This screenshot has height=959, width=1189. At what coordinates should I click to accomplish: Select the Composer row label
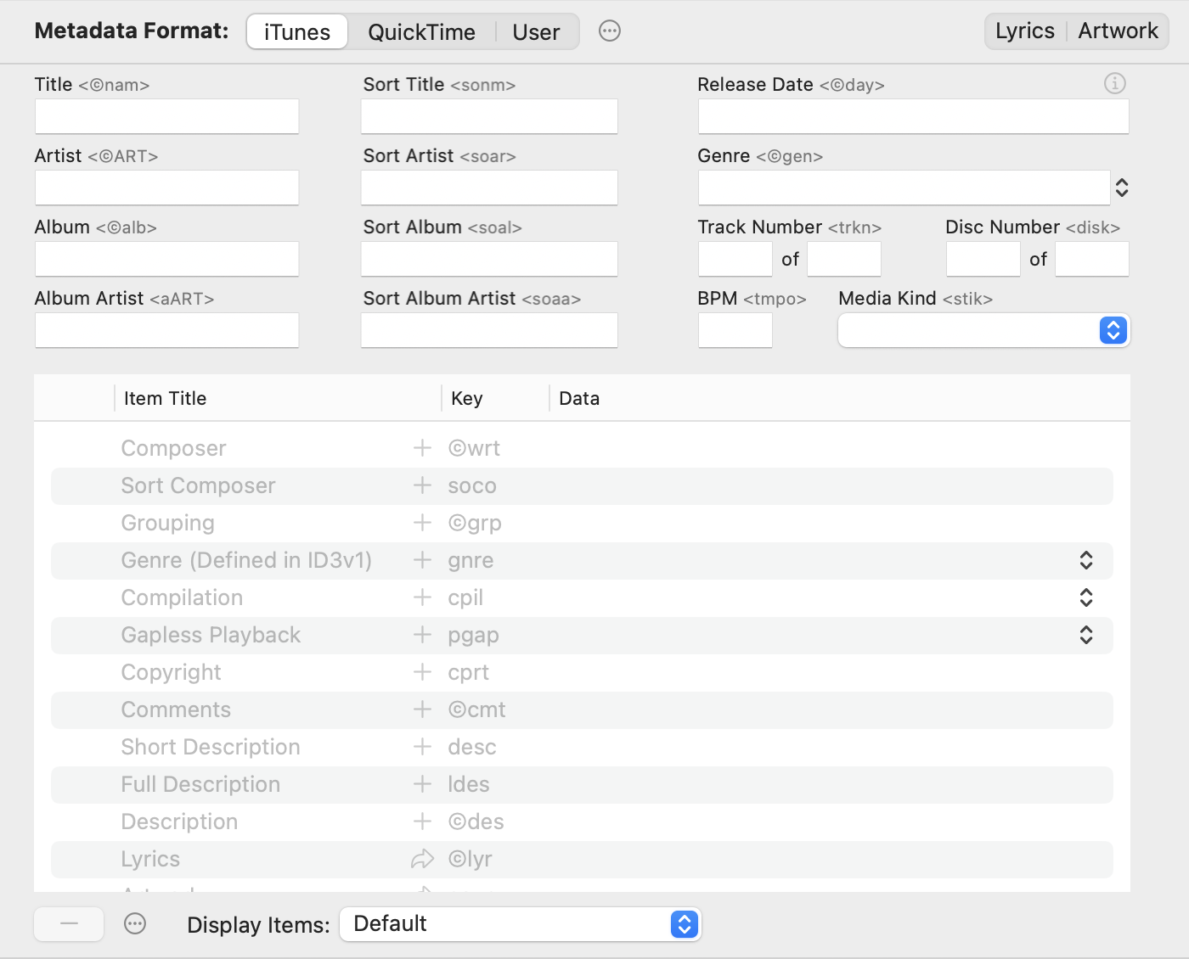[173, 448]
